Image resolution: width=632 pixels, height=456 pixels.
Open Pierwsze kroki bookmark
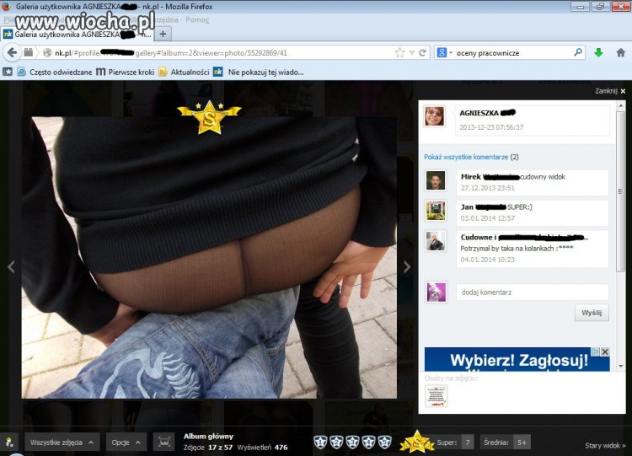coord(126,72)
